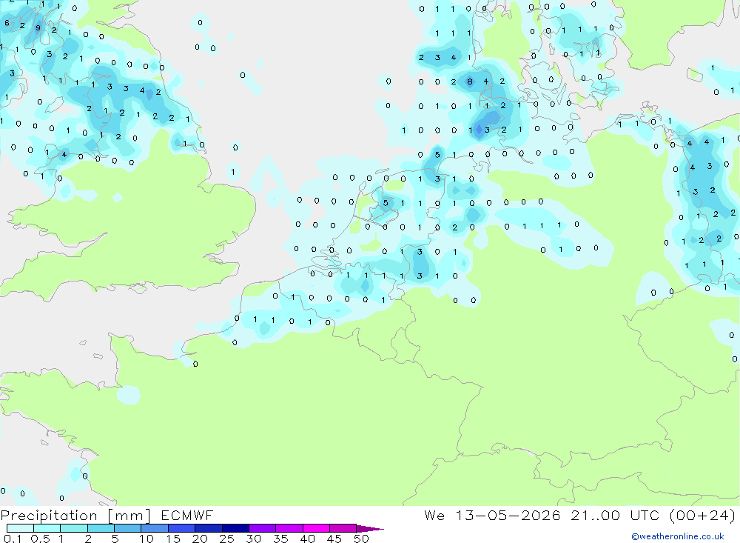Click the '50' legend scale label
This screenshot has height=543, width=740.
(x=361, y=539)
